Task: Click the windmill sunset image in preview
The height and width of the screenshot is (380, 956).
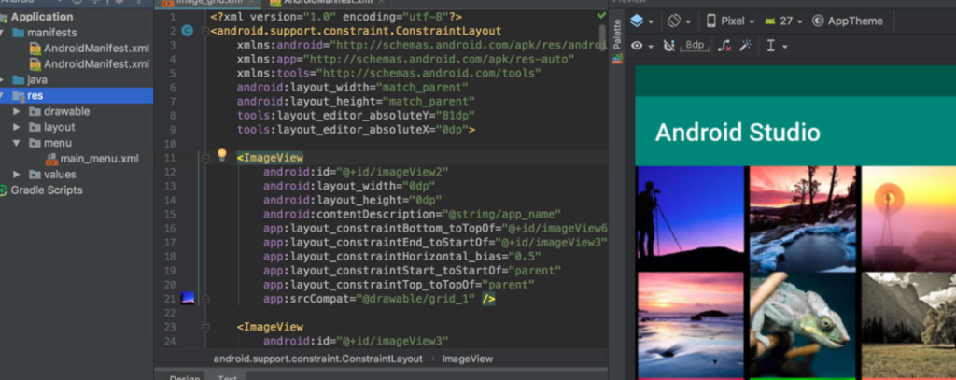Action: pos(908,218)
